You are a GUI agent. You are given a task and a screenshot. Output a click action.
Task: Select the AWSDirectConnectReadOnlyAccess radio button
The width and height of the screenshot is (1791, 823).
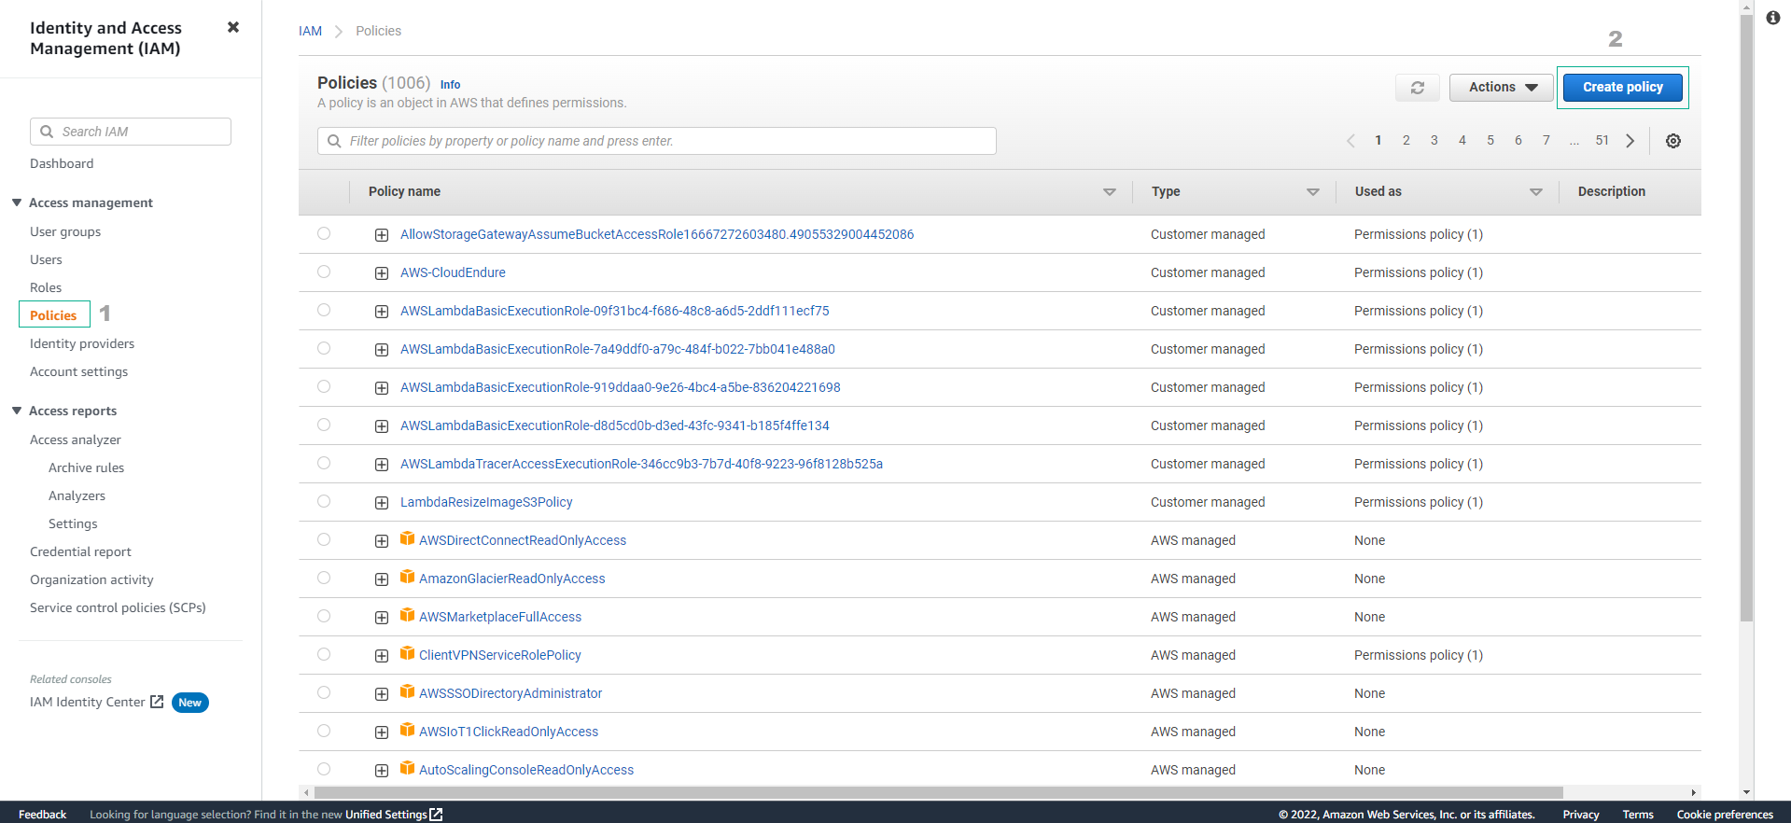324,539
